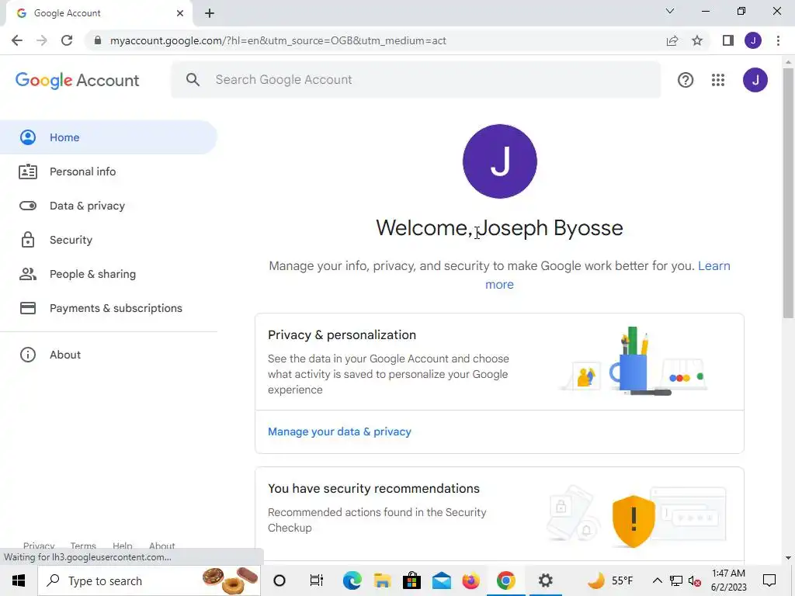Follow the Learn more link
Screen dimensions: 795x596
(x=714, y=266)
